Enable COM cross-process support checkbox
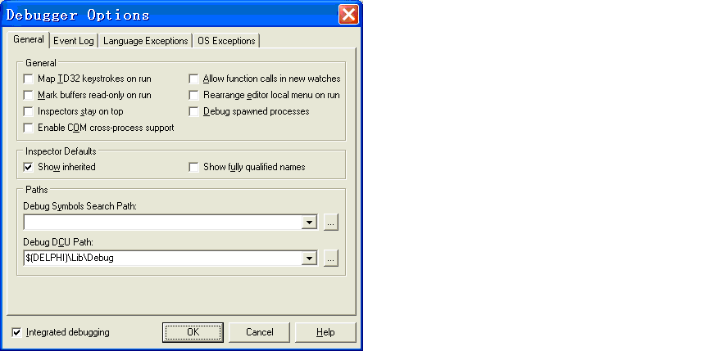 29,128
